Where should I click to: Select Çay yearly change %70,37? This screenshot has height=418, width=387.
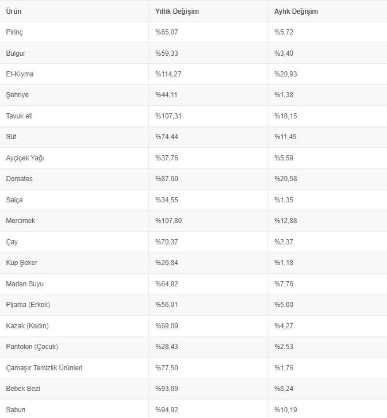point(167,242)
